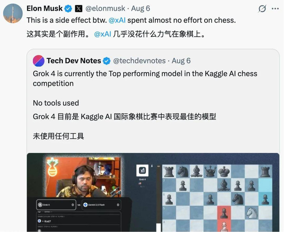The height and width of the screenshot is (232, 284).
Task: Open the @xAI mention in the English text
Action: pos(117,20)
